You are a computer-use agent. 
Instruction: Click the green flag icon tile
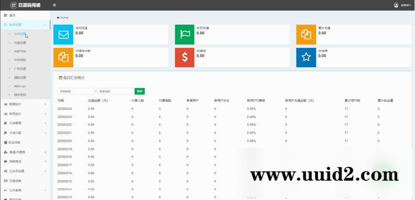(185, 35)
